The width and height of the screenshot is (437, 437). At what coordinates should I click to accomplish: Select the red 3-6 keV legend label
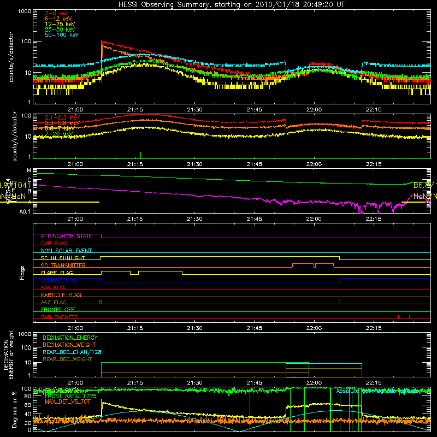pos(57,13)
